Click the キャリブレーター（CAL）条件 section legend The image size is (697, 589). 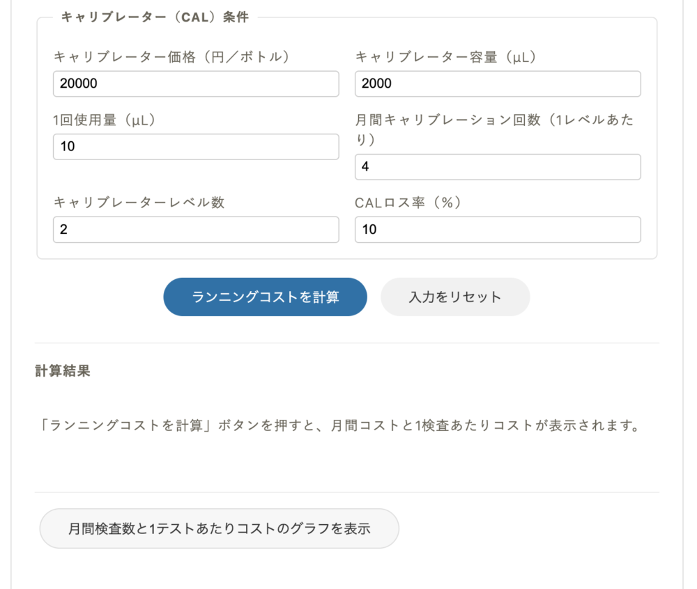155,18
